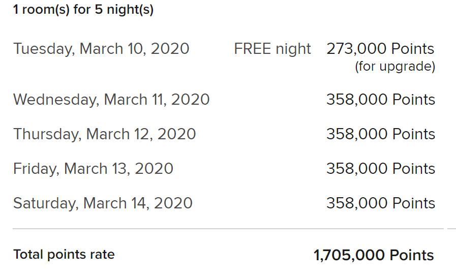Click the 358,000 Points for Thursday

(x=381, y=134)
